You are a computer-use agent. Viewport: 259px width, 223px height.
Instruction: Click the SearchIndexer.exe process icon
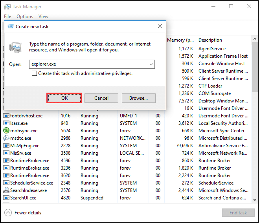pyautogui.click(x=6, y=190)
